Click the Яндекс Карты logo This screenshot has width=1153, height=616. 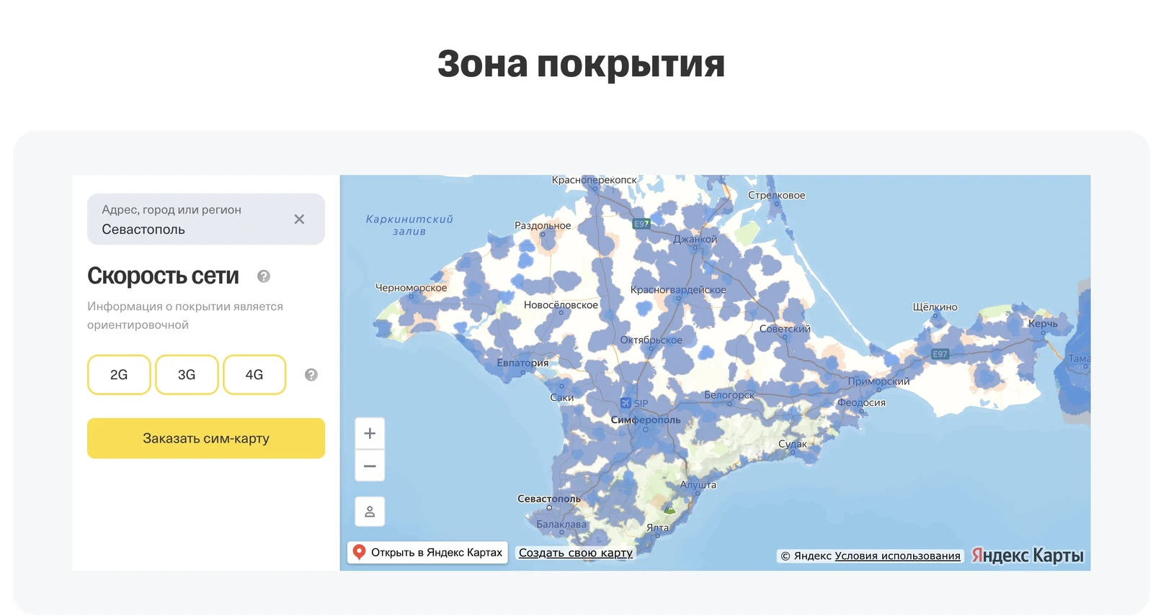(x=1028, y=556)
